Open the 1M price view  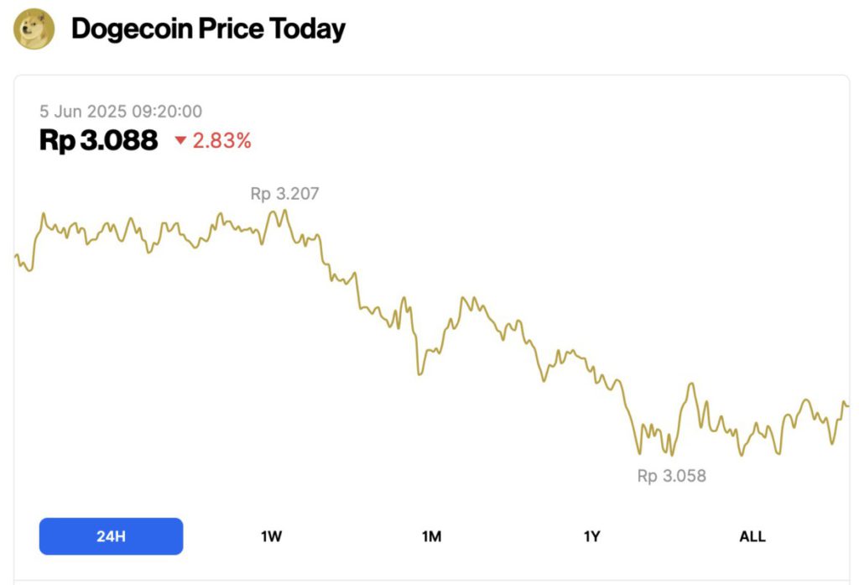click(x=431, y=535)
